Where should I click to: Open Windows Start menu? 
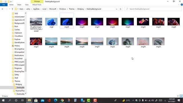3,100
